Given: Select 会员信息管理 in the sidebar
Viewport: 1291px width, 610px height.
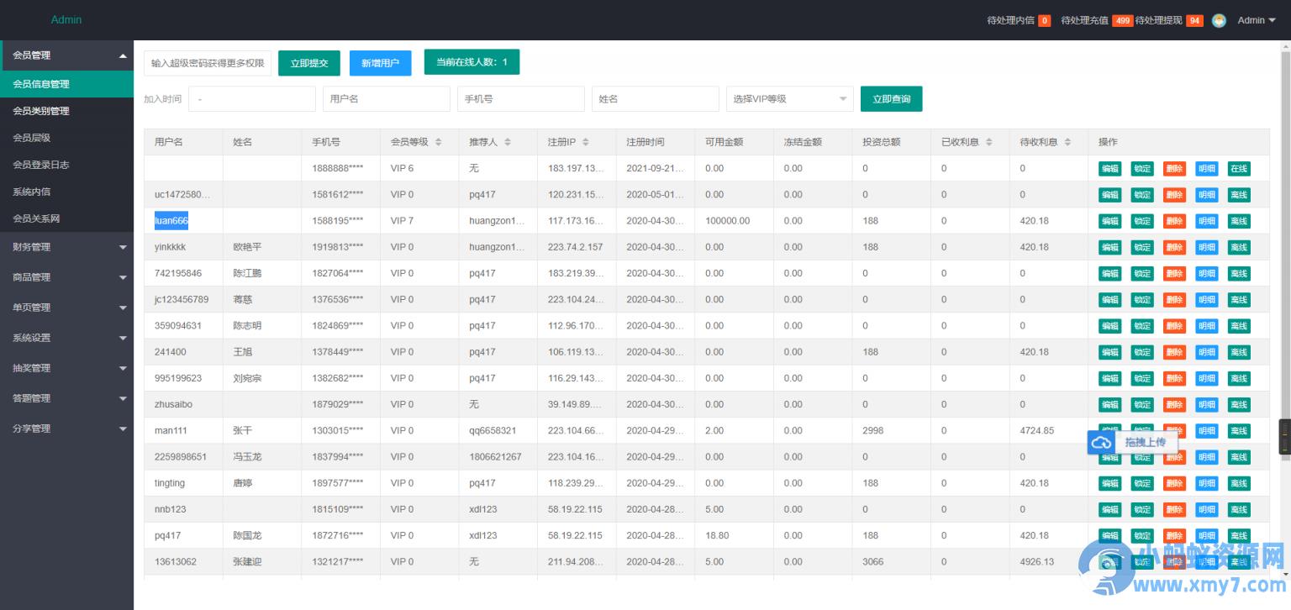Looking at the screenshot, I should click(x=66, y=84).
